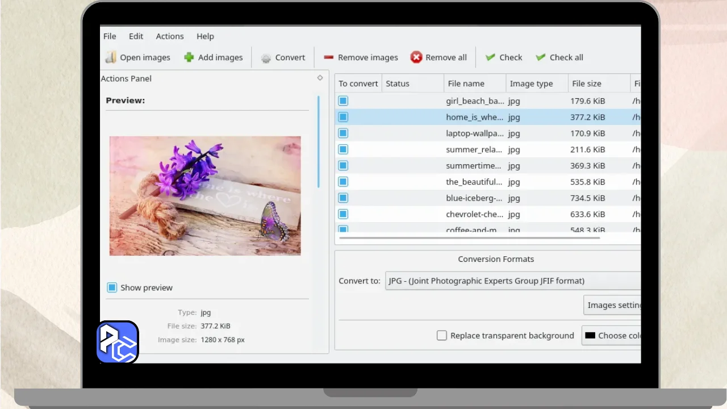Enable Replace transparent background checkbox
727x409 pixels.
[441, 336]
